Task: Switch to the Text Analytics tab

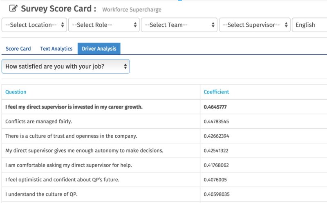Action: point(56,49)
